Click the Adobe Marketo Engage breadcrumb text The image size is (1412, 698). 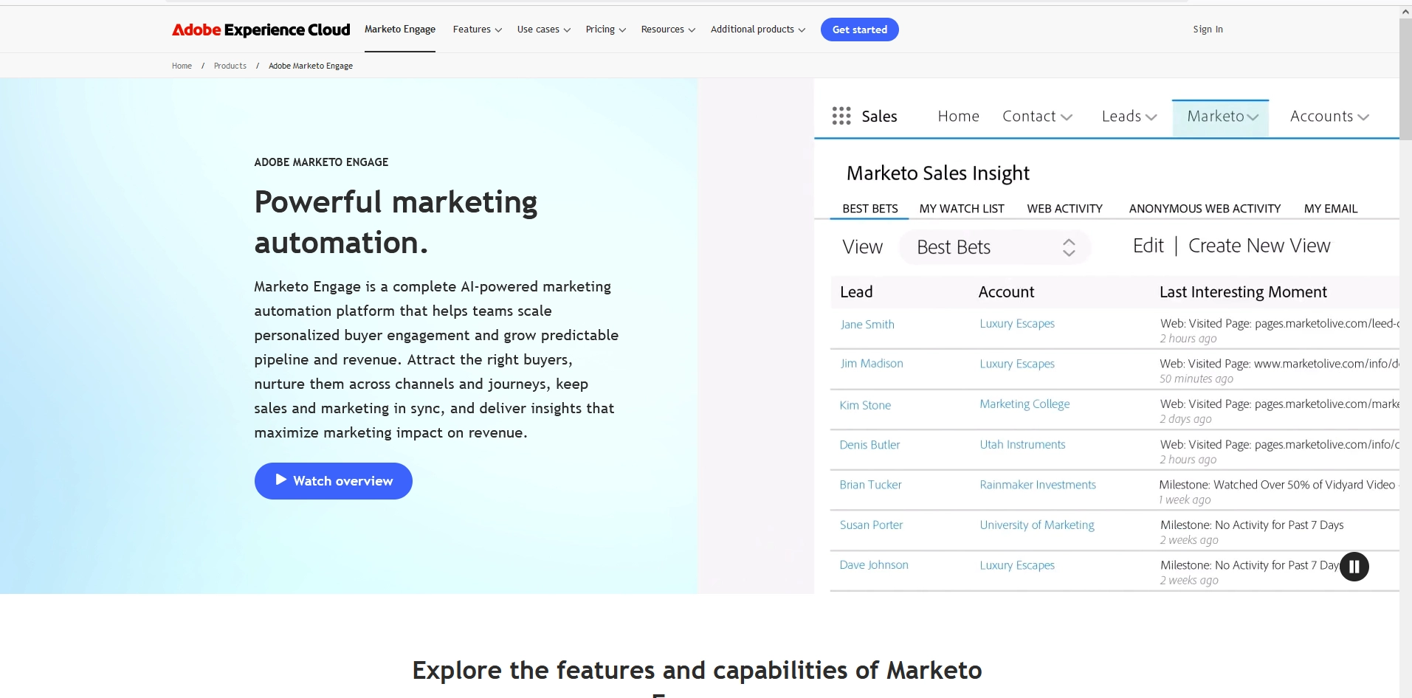pyautogui.click(x=311, y=66)
